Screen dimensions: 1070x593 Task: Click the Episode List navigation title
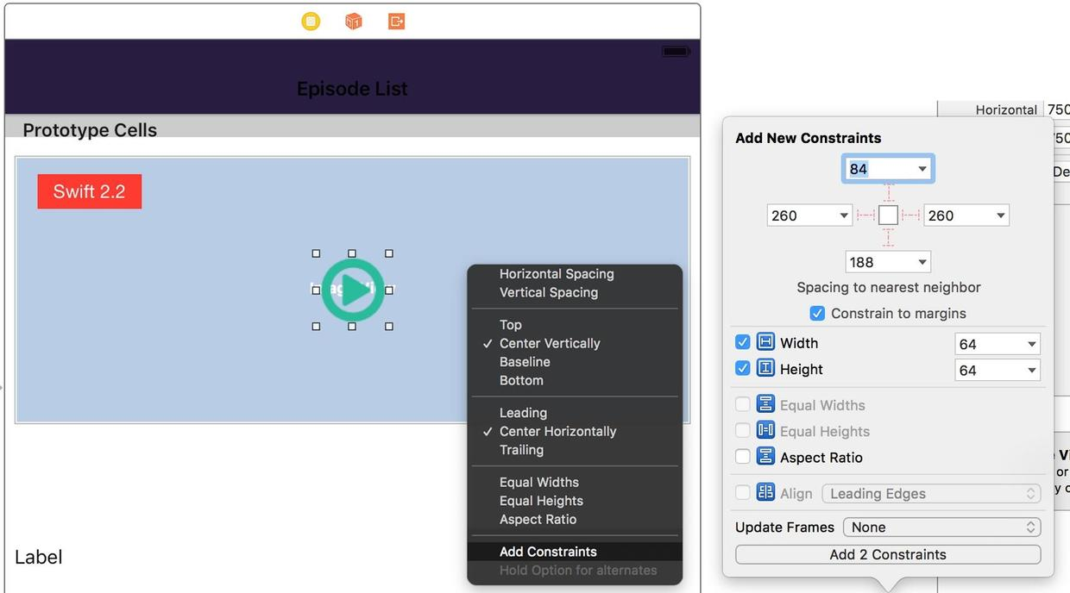tap(352, 89)
